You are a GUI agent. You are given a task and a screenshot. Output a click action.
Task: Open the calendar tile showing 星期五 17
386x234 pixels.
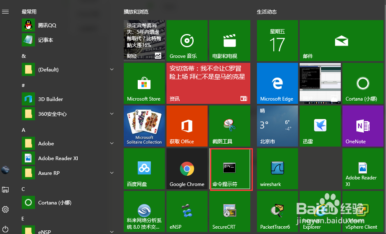pos(277,41)
